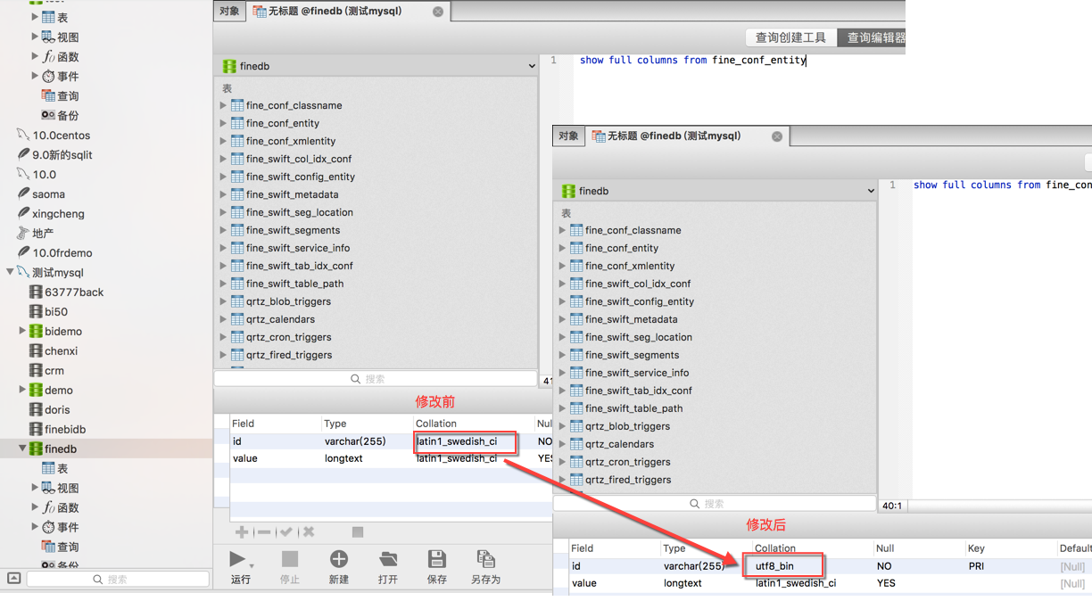This screenshot has height=601, width=1092.
Task: Click the delete-row minus icon below the result grid
Action: [x=264, y=532]
